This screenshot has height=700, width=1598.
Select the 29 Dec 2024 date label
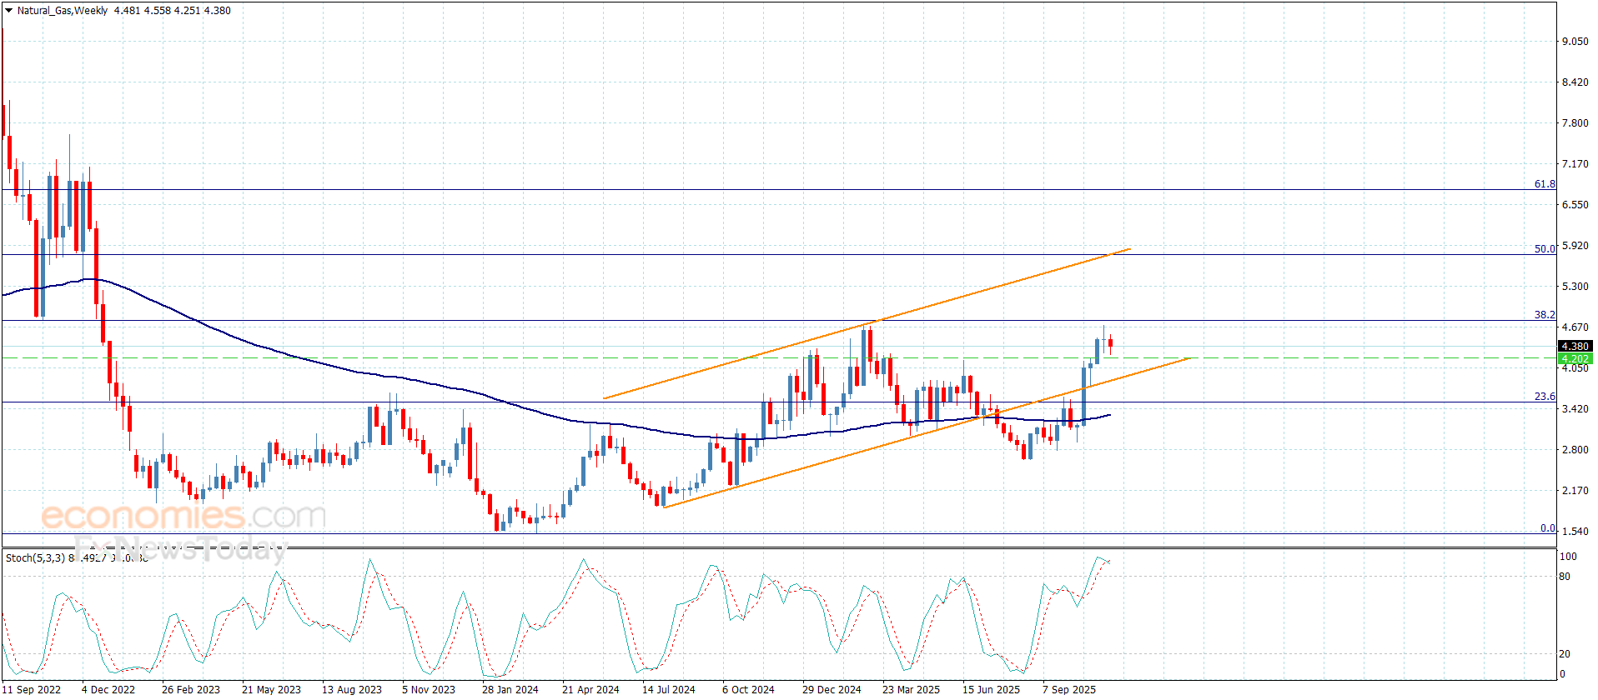tap(831, 689)
